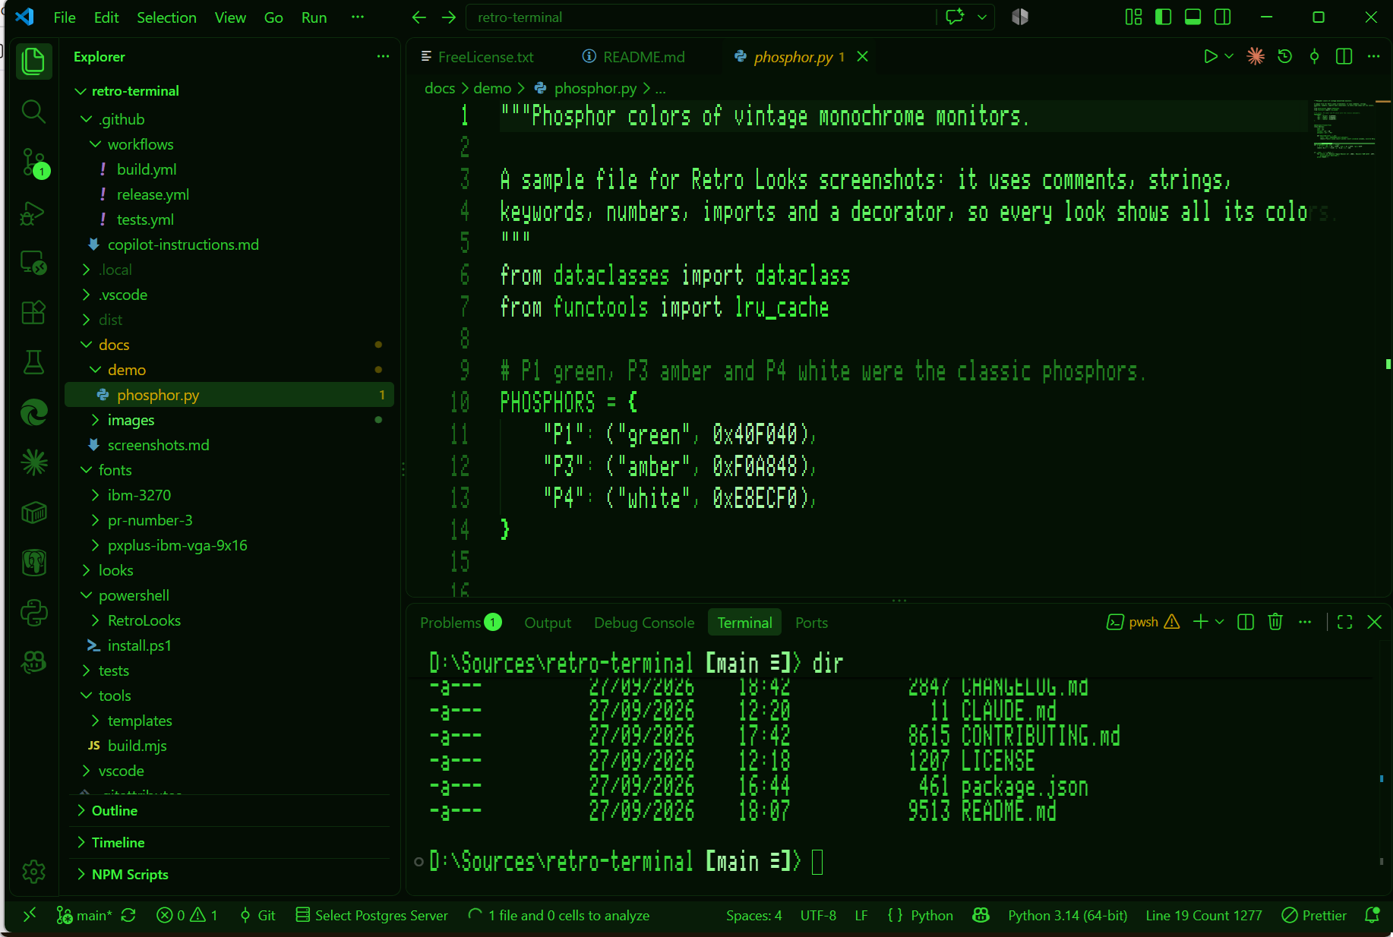Click the editor minimap overview

point(1344,128)
